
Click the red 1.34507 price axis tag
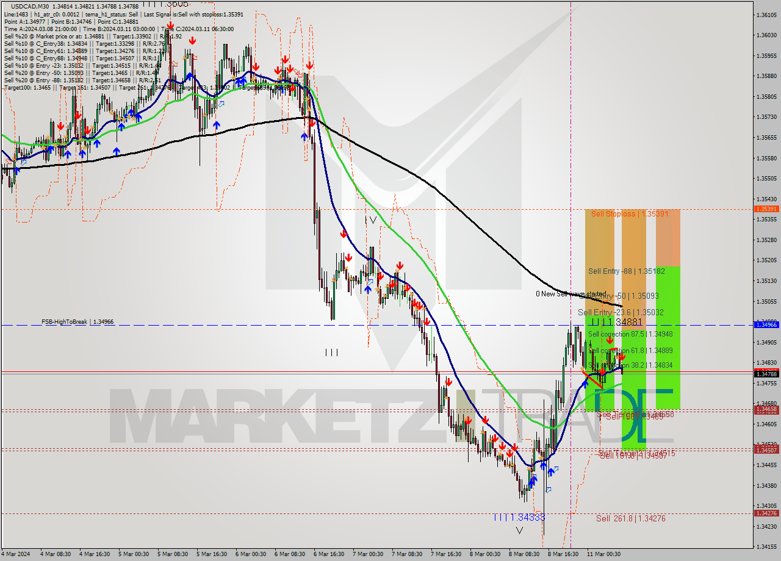tap(766, 449)
